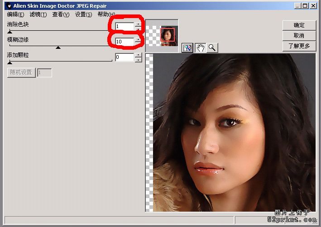This screenshot has width=321, height=227.
Task: Click the 消除色块 slider handle
Action: pyautogui.click(x=10, y=32)
